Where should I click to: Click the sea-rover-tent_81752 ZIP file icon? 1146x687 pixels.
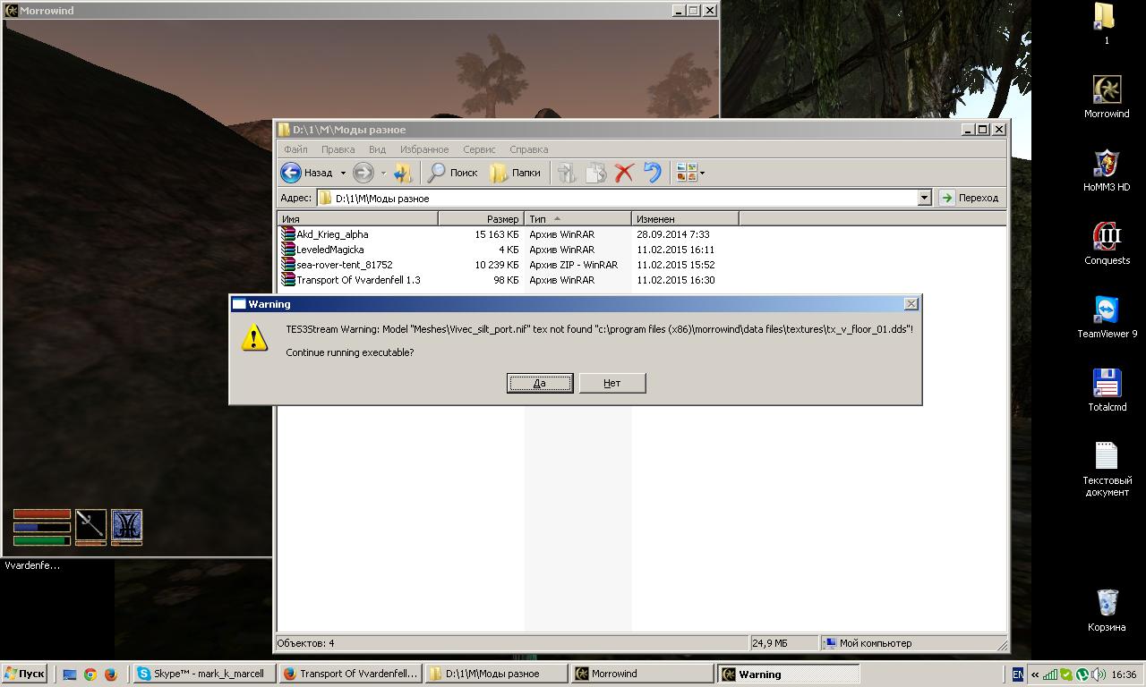click(287, 265)
